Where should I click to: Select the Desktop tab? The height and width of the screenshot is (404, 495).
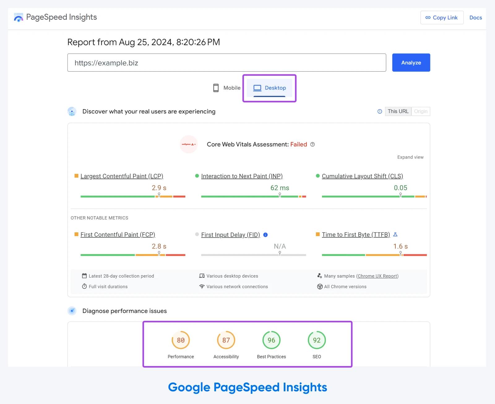pos(269,88)
